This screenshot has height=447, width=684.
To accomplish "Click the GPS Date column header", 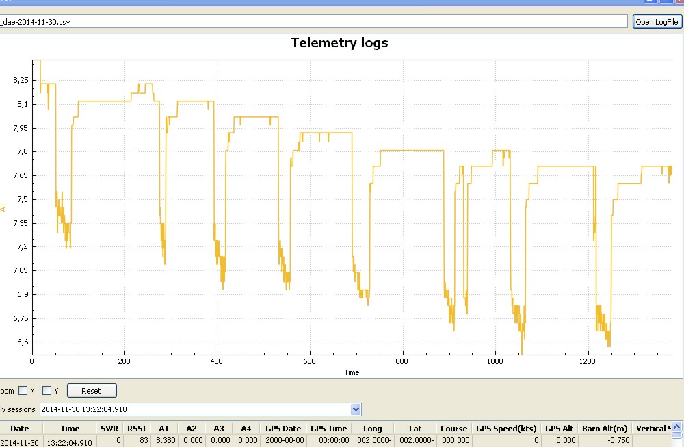I will tap(283, 429).
